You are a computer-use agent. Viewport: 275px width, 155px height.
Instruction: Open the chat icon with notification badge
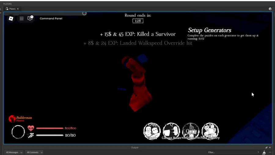(30, 18)
